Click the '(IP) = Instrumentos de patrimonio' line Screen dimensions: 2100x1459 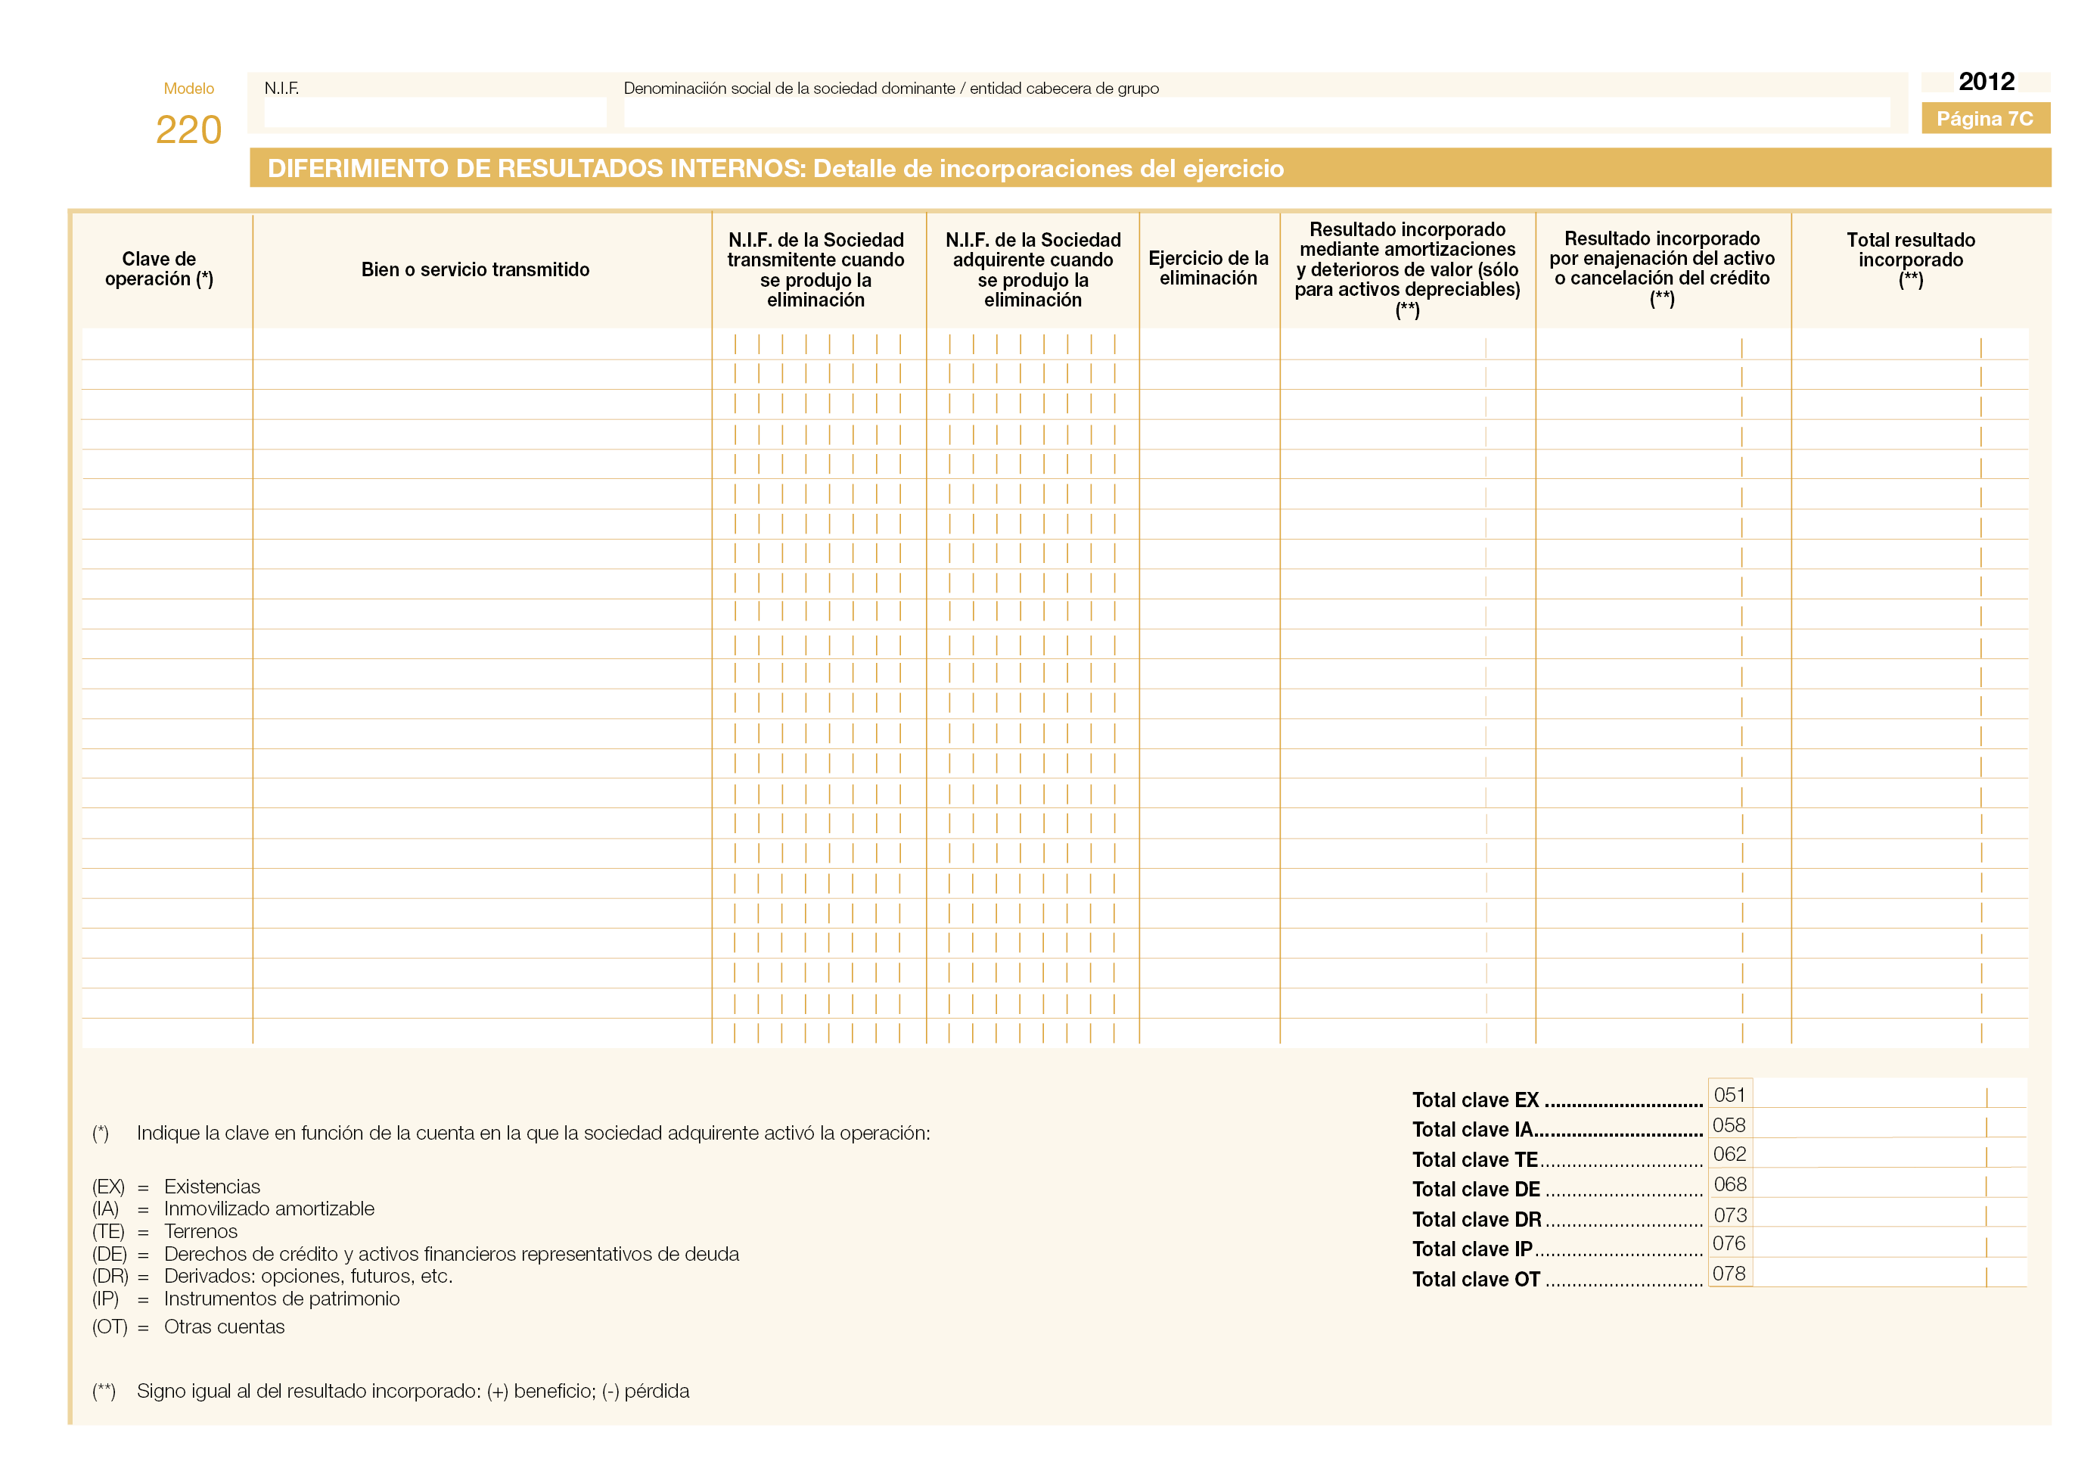246,1298
